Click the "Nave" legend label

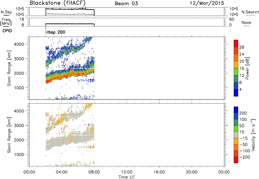(x=246, y=22)
